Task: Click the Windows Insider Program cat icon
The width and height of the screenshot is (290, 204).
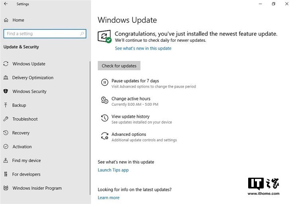Action: click(x=6, y=188)
